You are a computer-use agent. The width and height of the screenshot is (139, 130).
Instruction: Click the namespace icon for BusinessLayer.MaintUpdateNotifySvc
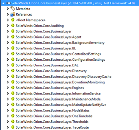click(13, 104)
